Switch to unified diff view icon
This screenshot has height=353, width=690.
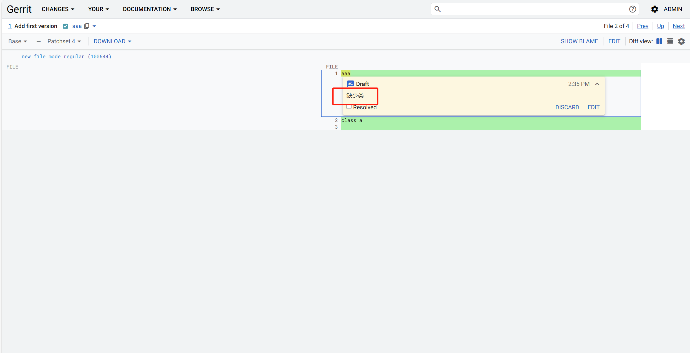670,41
